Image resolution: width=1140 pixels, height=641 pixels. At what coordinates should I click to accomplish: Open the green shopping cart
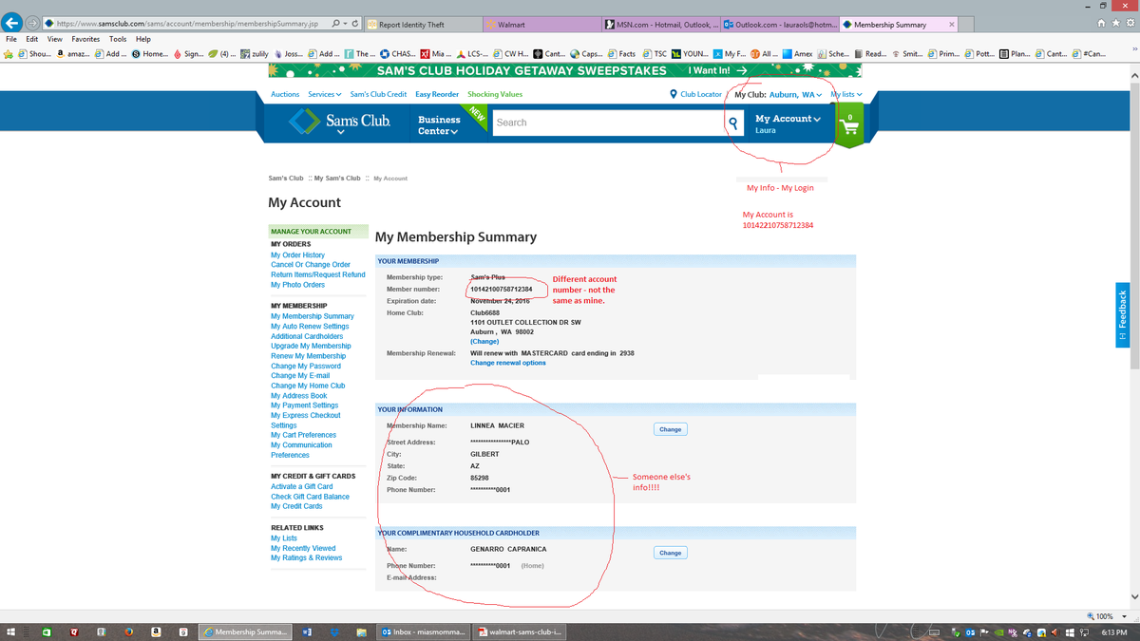848,124
